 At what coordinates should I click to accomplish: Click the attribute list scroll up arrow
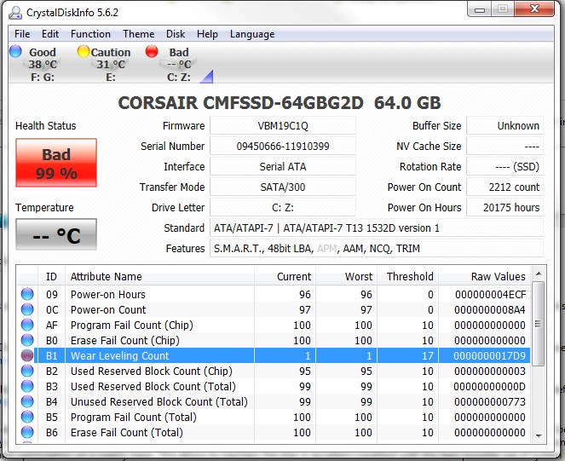tap(539, 274)
